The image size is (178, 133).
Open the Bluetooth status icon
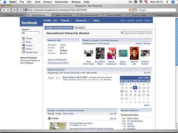(x=167, y=2)
